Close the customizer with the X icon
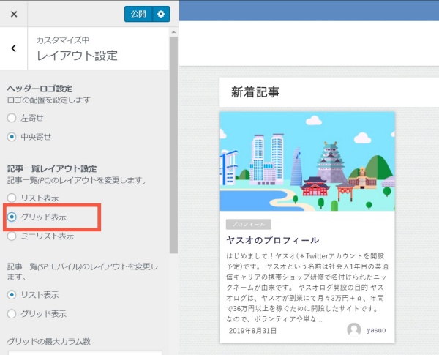 tap(13, 14)
